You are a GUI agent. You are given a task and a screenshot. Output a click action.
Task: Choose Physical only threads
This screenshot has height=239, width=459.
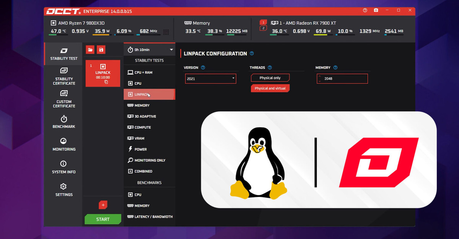[x=270, y=78]
